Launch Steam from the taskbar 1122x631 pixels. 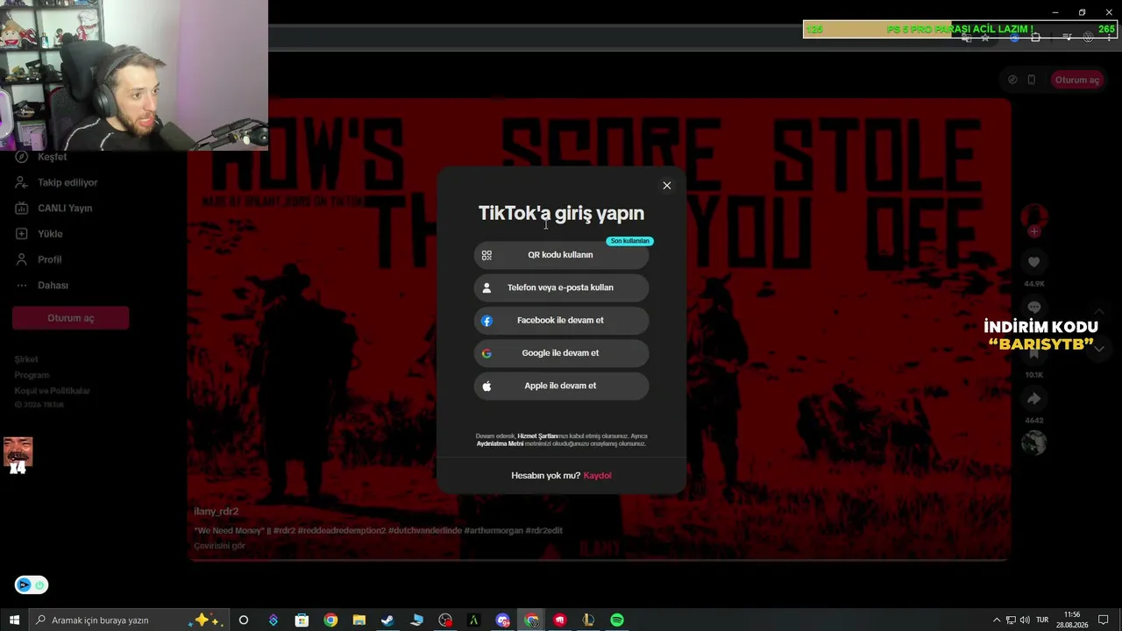(x=387, y=620)
